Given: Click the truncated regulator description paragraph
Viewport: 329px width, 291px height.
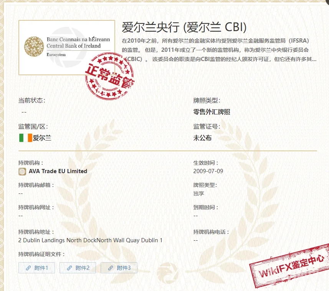Looking at the screenshot, I should [219, 50].
